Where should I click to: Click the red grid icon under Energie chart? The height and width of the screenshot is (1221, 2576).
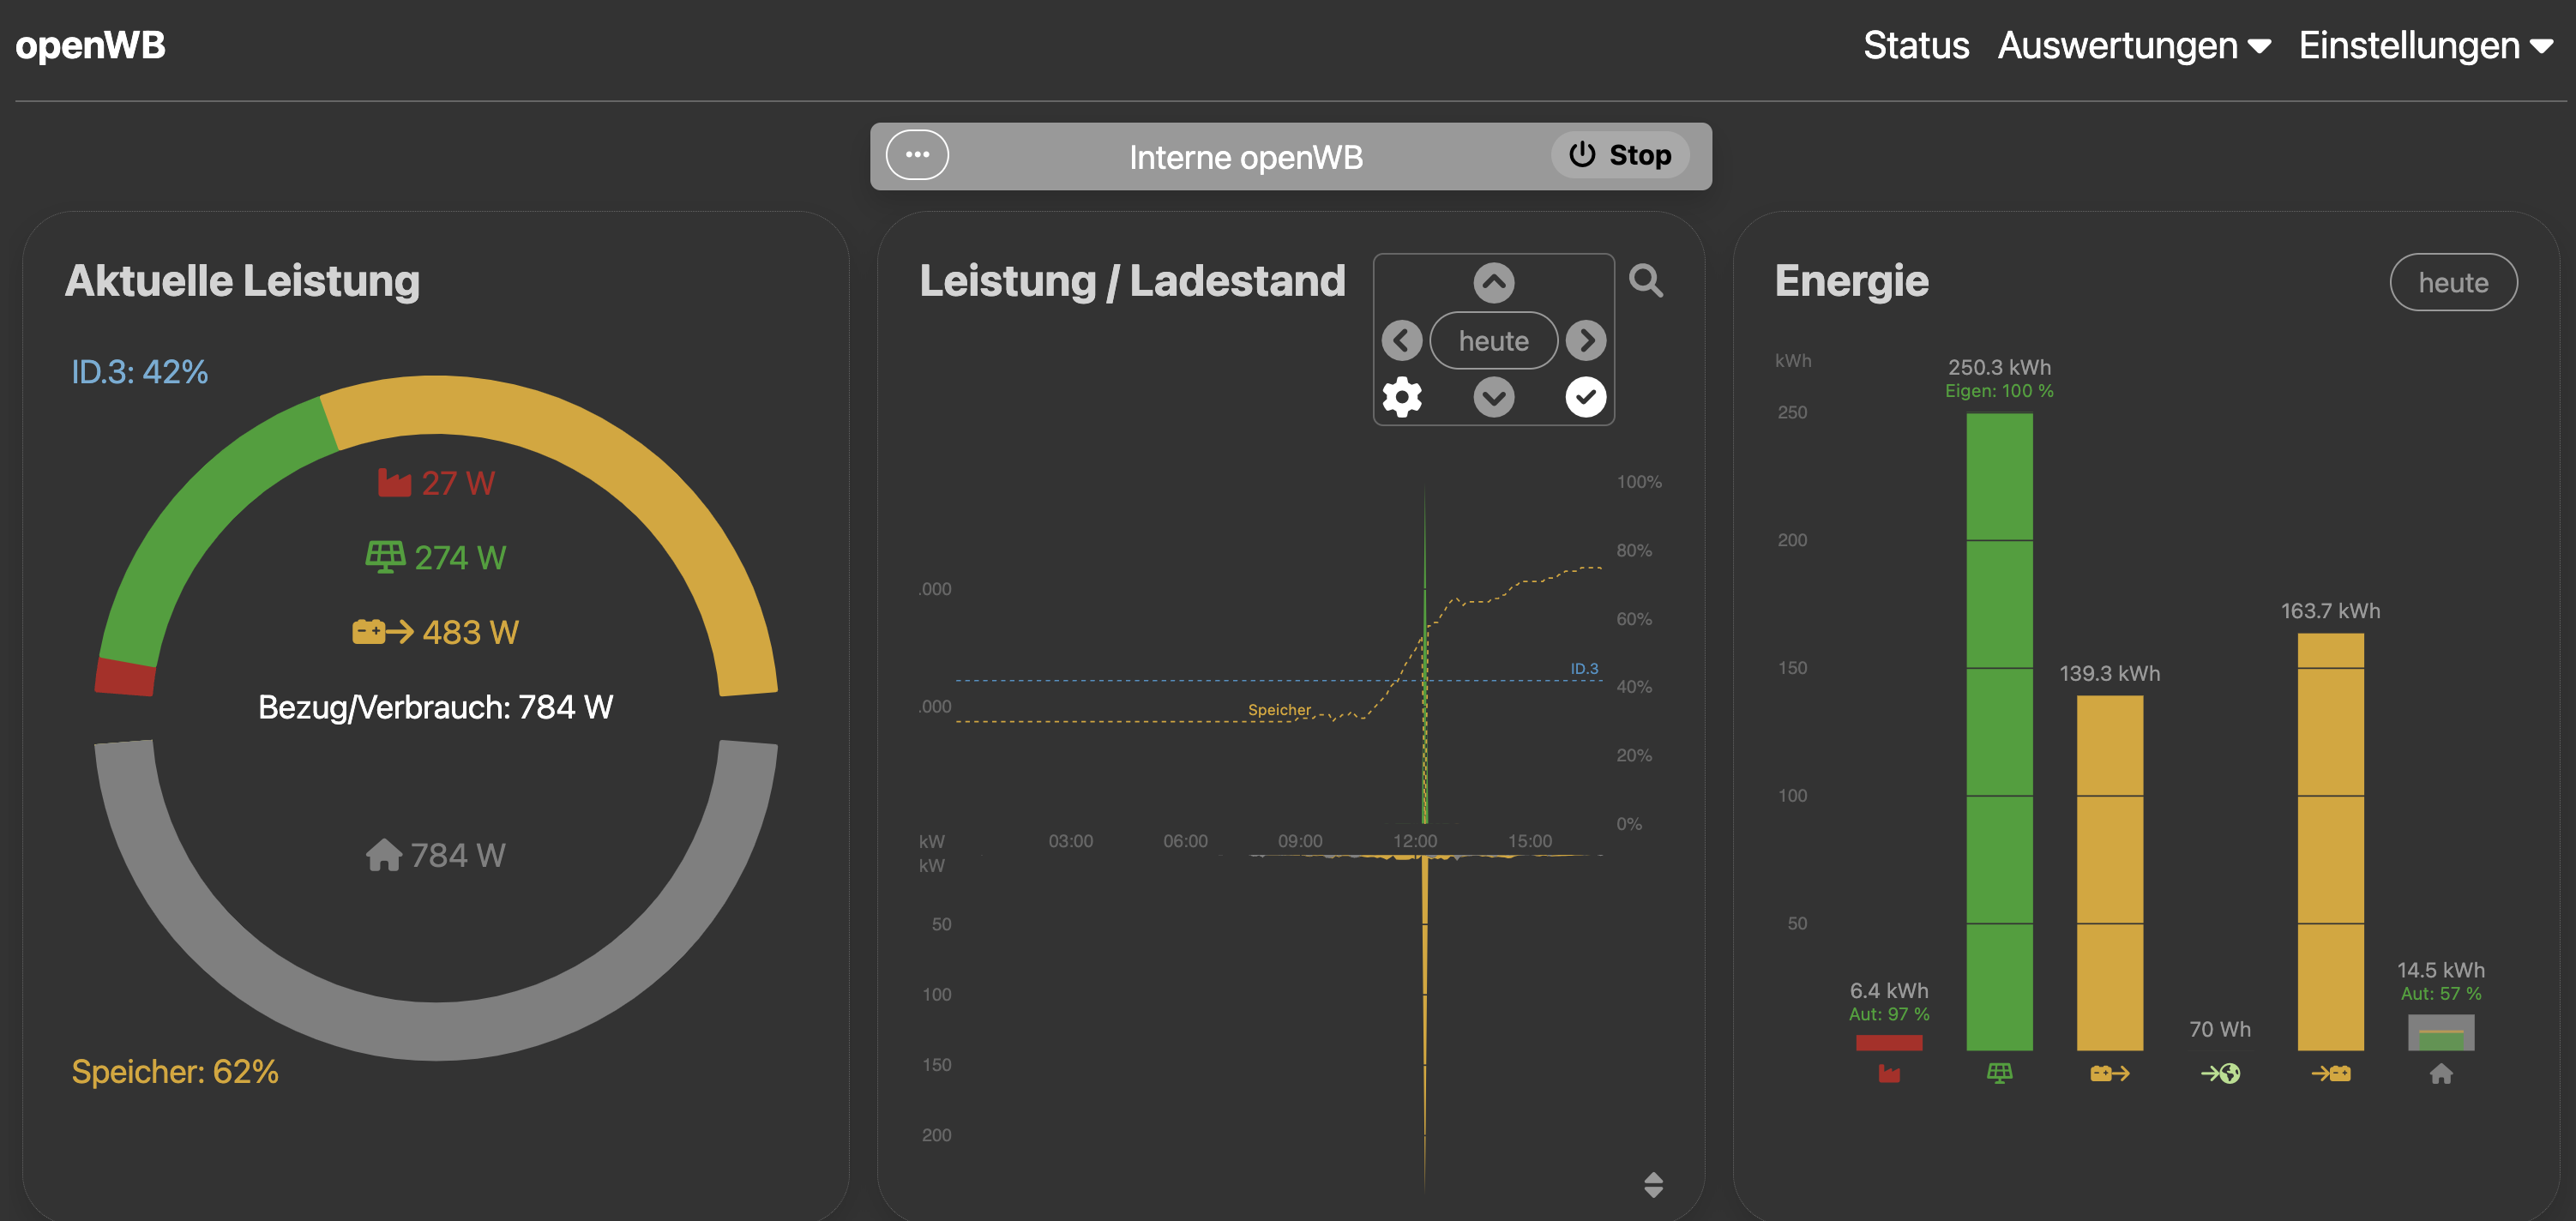click(x=1888, y=1073)
